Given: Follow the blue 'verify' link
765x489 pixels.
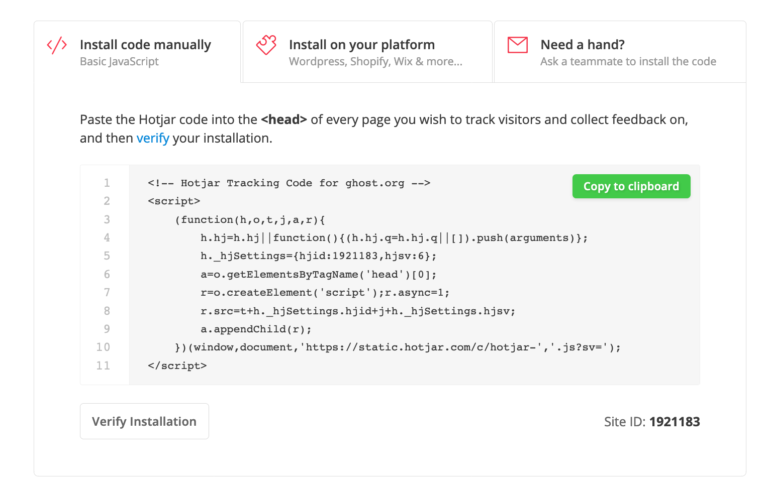Looking at the screenshot, I should [x=153, y=138].
